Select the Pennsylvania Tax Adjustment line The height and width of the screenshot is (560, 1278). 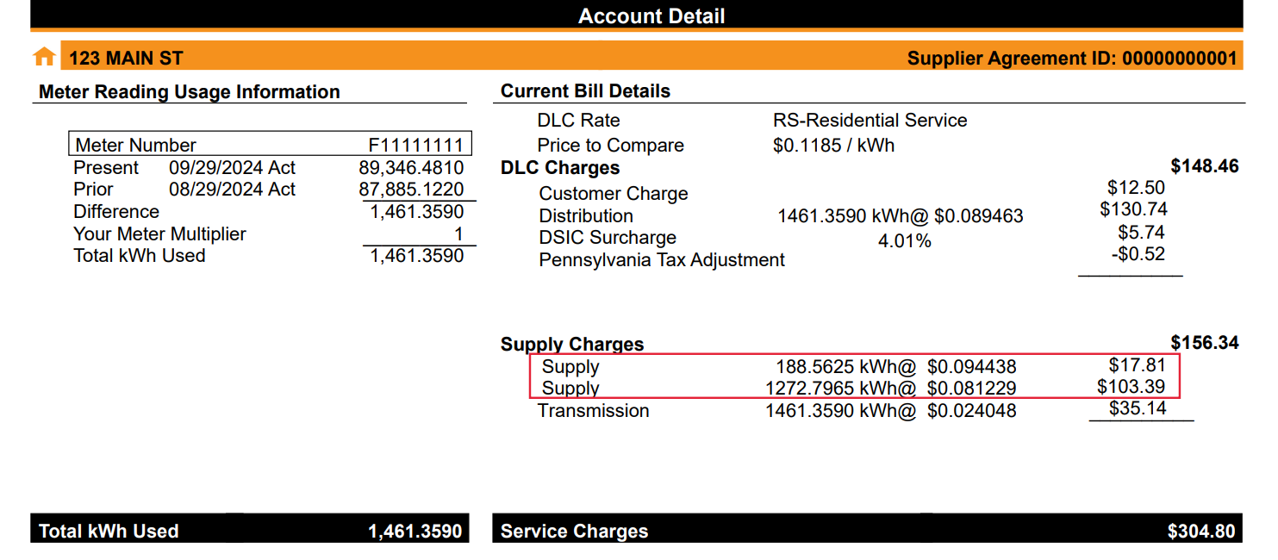662,259
